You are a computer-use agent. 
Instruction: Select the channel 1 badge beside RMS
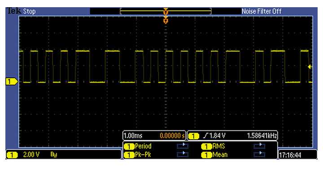[206, 147]
